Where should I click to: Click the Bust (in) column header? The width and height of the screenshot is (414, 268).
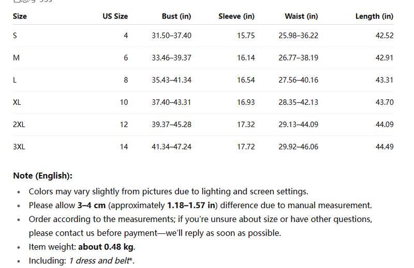coord(176,16)
